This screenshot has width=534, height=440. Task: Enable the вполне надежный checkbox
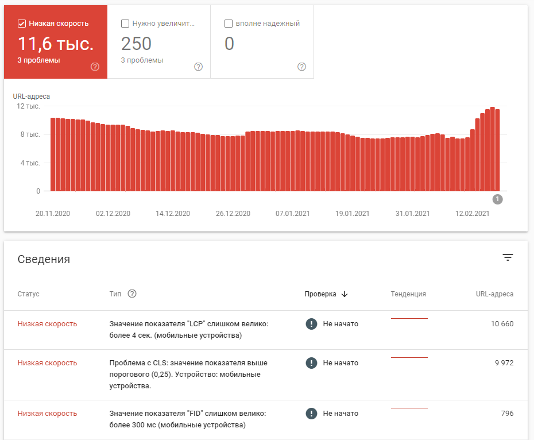[229, 24]
